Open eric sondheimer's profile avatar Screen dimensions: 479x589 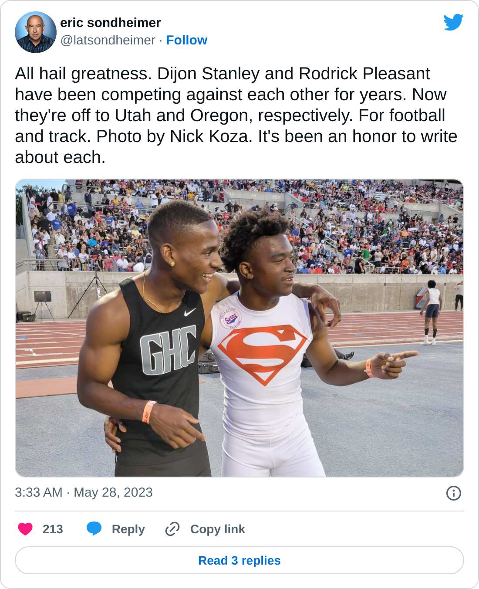coord(36,32)
